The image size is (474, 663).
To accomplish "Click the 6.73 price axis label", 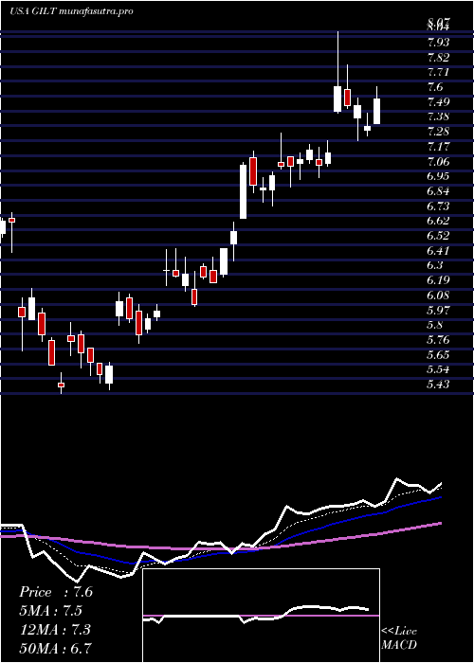I will [438, 206].
